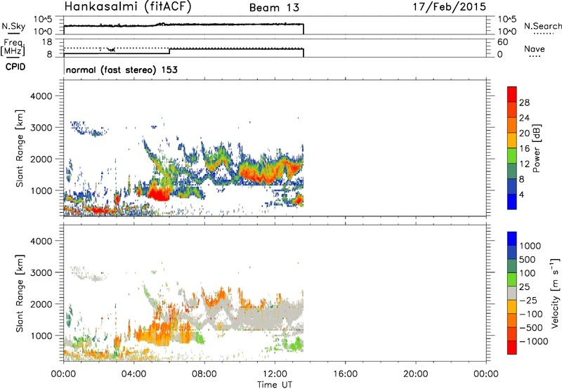The height and width of the screenshot is (389, 562).
Task: Click the Beam 13 label
Action: click(274, 8)
